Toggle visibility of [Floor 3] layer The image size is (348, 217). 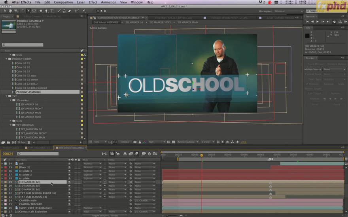(x=69, y=167)
